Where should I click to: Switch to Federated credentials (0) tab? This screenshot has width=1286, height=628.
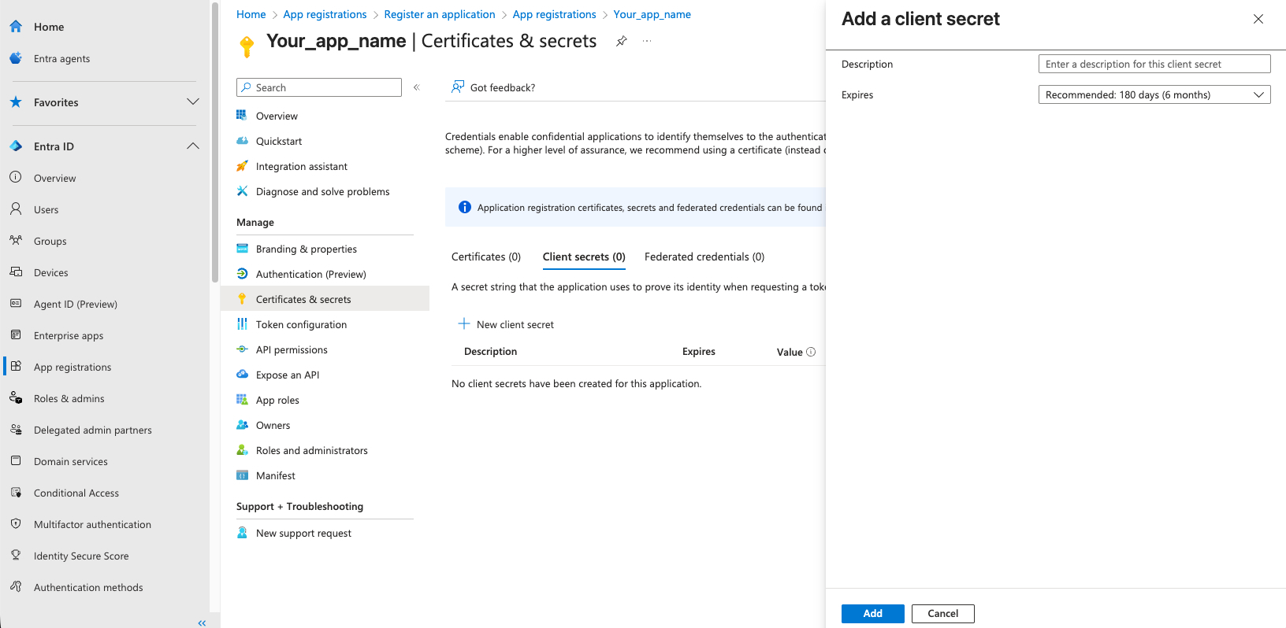point(704,257)
